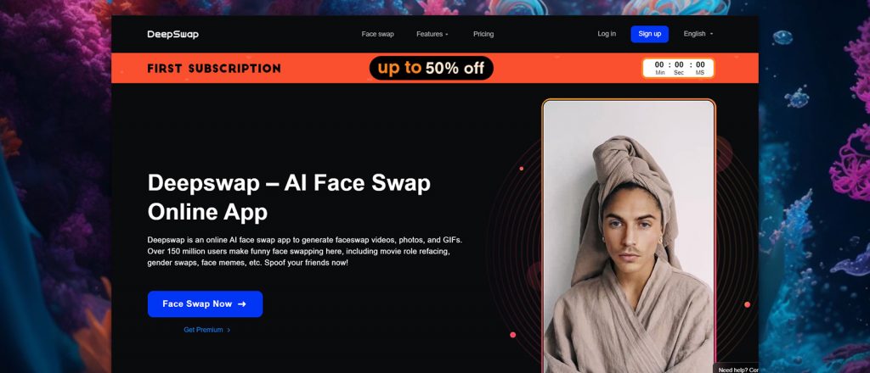Go to the Pricing page
This screenshot has height=373, width=870.
click(483, 34)
